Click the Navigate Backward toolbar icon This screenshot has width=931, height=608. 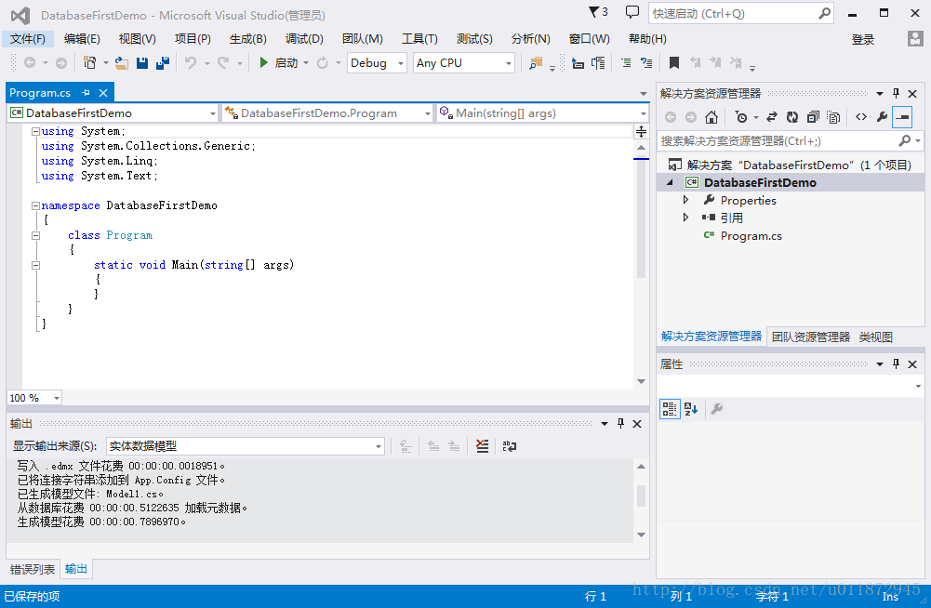pyautogui.click(x=30, y=62)
